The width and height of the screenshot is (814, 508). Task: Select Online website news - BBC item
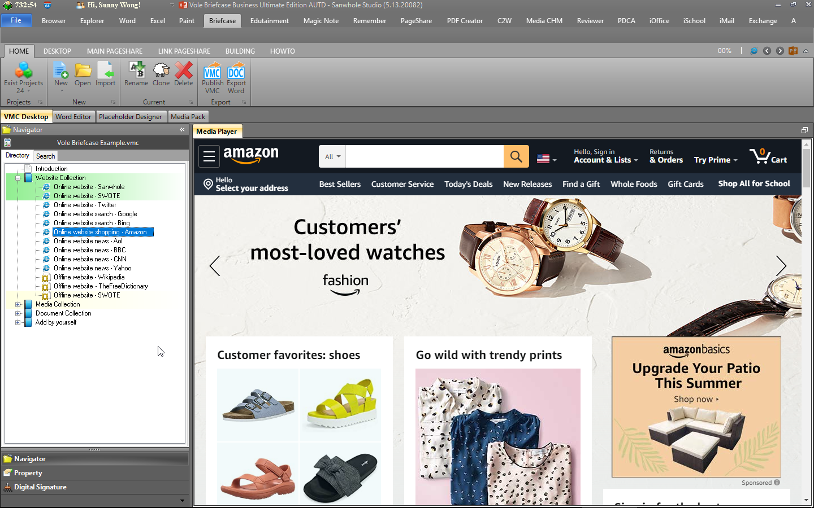(x=89, y=250)
